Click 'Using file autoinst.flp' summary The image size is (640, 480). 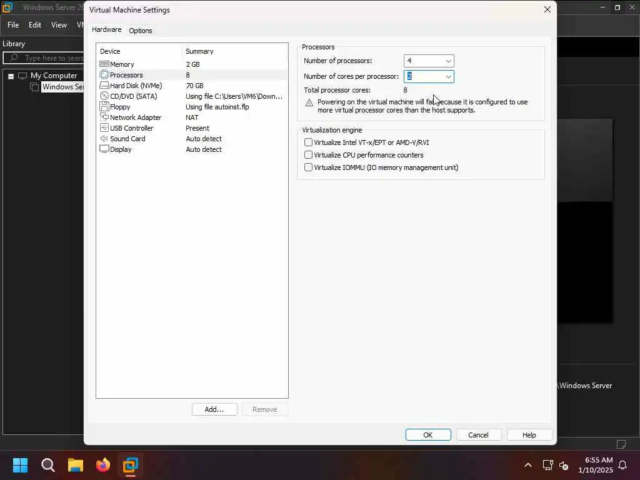217,107
